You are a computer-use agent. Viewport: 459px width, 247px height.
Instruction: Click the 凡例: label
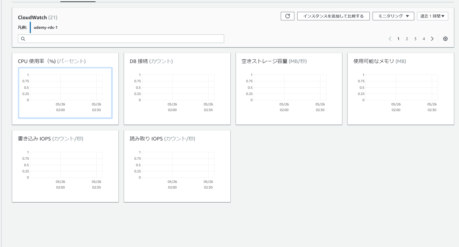click(x=22, y=27)
